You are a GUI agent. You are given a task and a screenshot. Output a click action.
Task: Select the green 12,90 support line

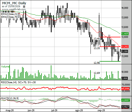[110, 61]
